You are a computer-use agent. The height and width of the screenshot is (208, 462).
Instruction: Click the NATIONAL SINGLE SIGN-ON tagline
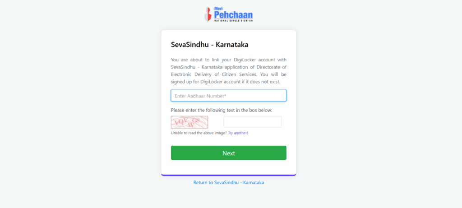pos(233,21)
